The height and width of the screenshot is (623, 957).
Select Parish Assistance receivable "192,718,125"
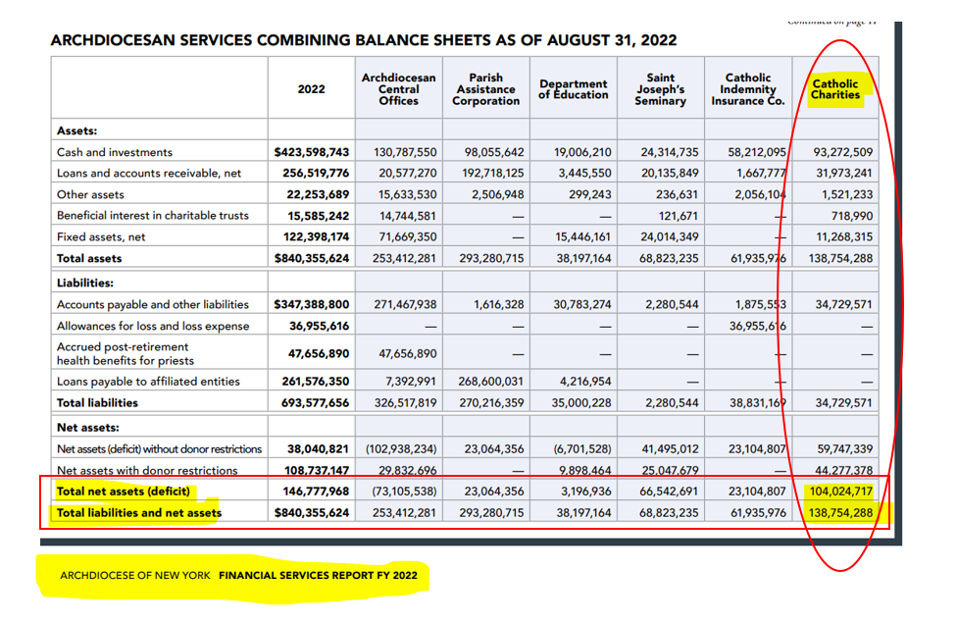pyautogui.click(x=492, y=173)
